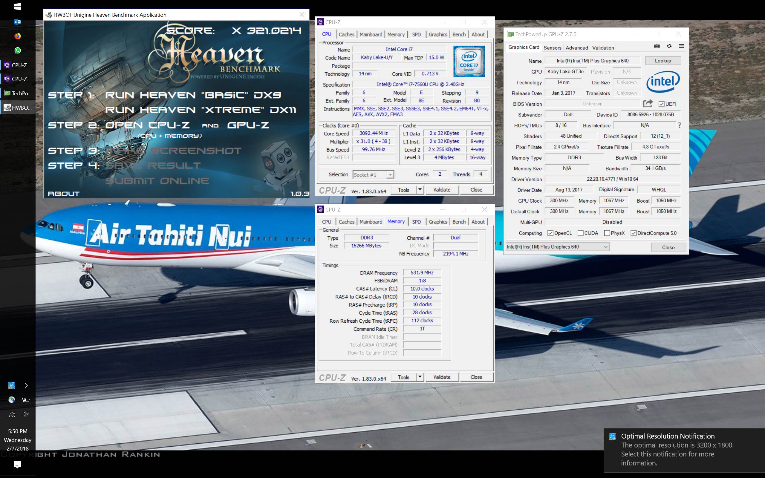765x478 pixels.
Task: Open Wi-Fi network tray icon
Action: coord(12,414)
